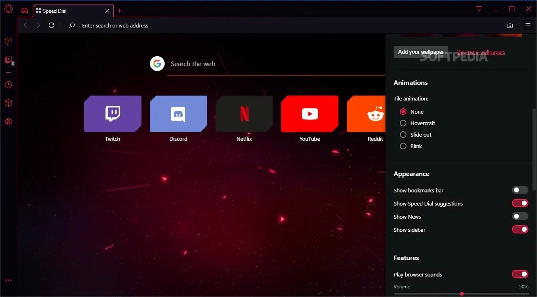Open the YouTube speed dial tile
This screenshot has height=297, width=537.
click(x=310, y=114)
